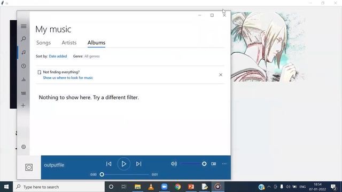Switch to the Songs tab

point(43,43)
